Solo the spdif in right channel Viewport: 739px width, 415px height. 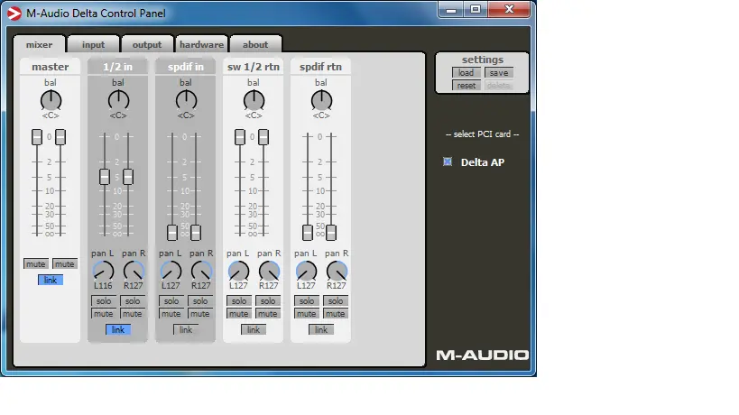[199, 301]
